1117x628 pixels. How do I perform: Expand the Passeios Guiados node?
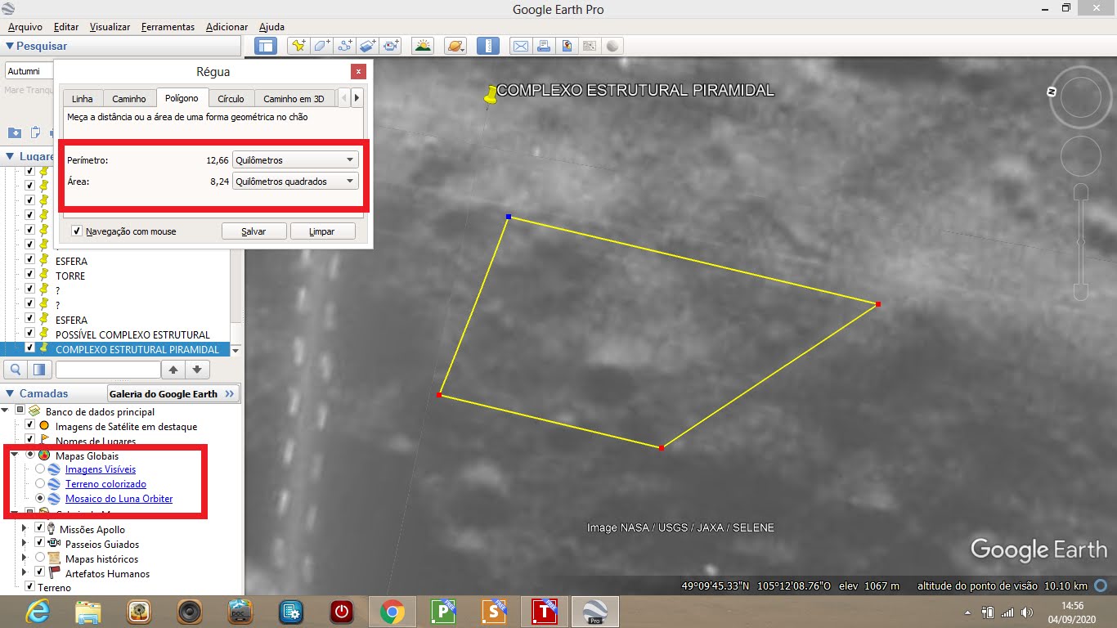[25, 544]
